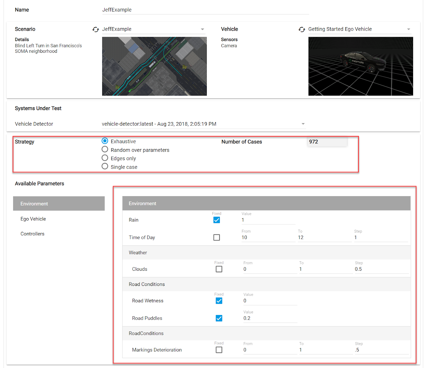Select the Exhaustive strategy option
The width and height of the screenshot is (427, 368).
pyautogui.click(x=105, y=141)
